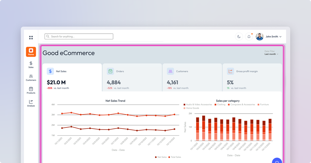Toggle dark mode with the moon icon
Image resolution: width=311 pixels, height=163 pixels.
239,36
